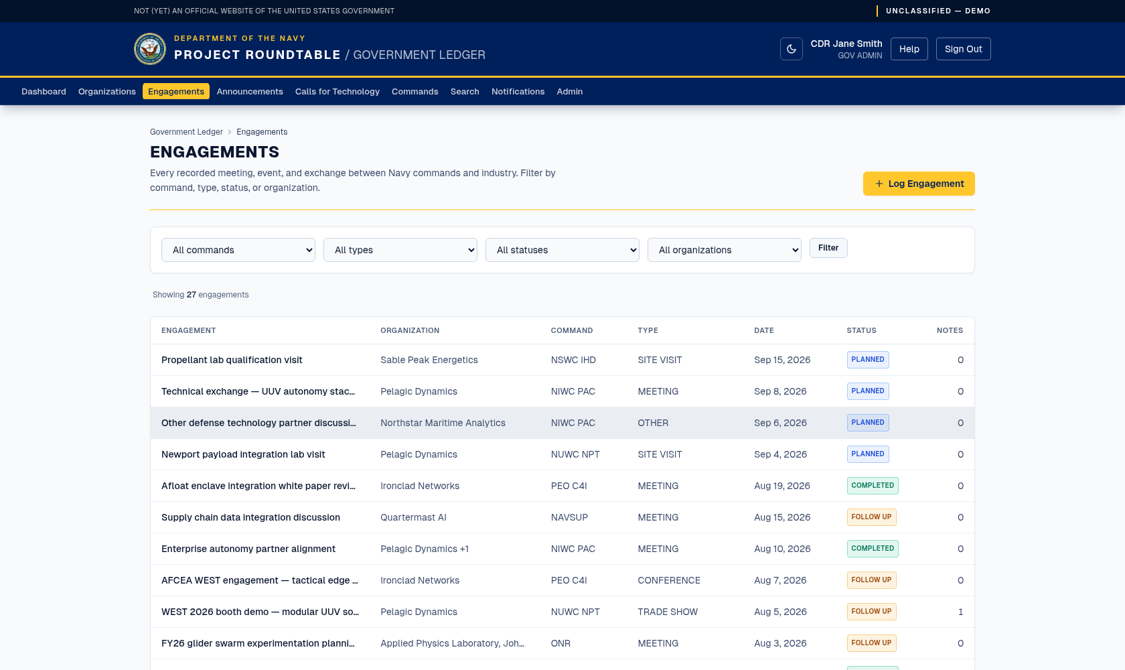Click the Department of the Navy seal logo
1125x670 pixels.
150,49
